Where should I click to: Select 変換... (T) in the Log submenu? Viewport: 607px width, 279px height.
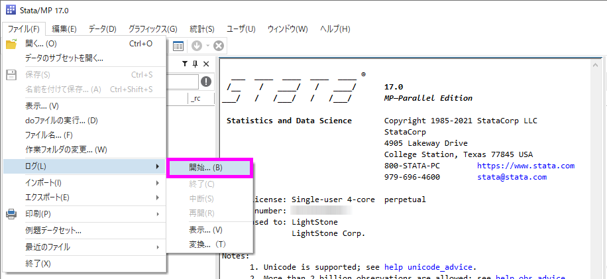[209, 245]
